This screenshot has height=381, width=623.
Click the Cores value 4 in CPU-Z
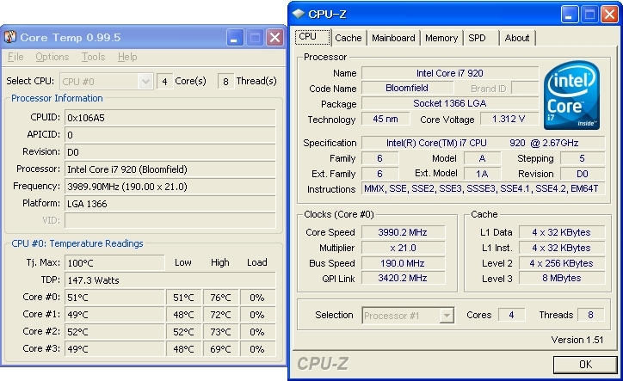tap(511, 315)
